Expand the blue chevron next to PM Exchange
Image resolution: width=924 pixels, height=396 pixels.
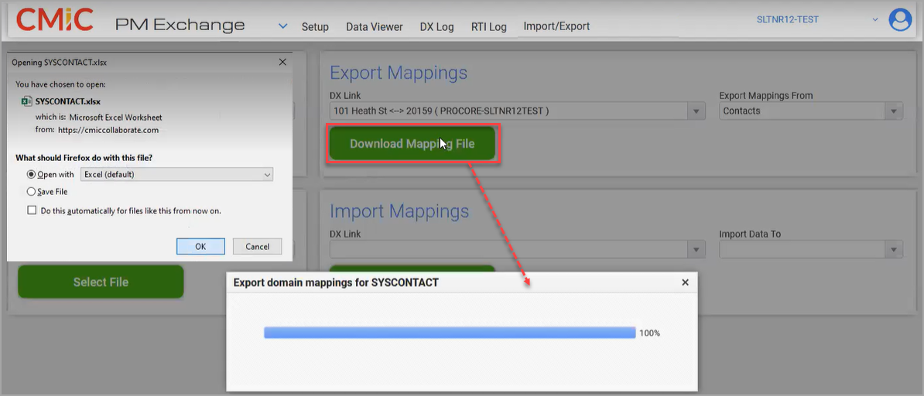(283, 26)
